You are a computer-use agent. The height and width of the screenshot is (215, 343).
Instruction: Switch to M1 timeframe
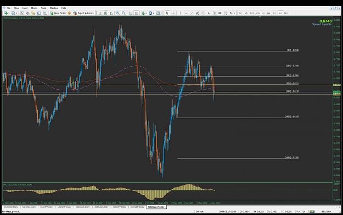[x=240, y=13]
